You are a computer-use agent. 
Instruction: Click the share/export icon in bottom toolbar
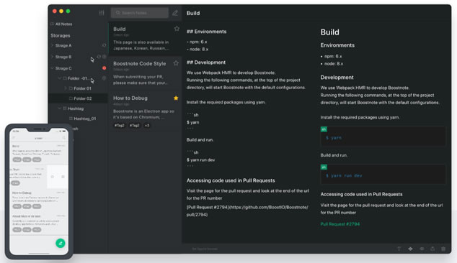(x=432, y=249)
